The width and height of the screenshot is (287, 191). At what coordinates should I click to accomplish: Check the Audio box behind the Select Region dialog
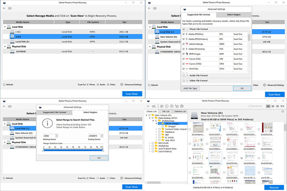pos(98,178)
